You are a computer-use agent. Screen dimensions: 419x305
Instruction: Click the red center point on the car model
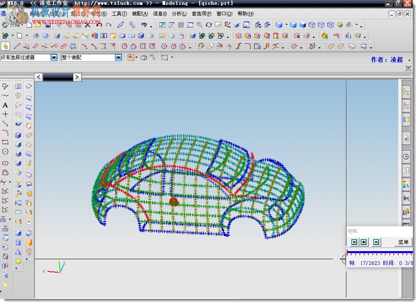174,202
